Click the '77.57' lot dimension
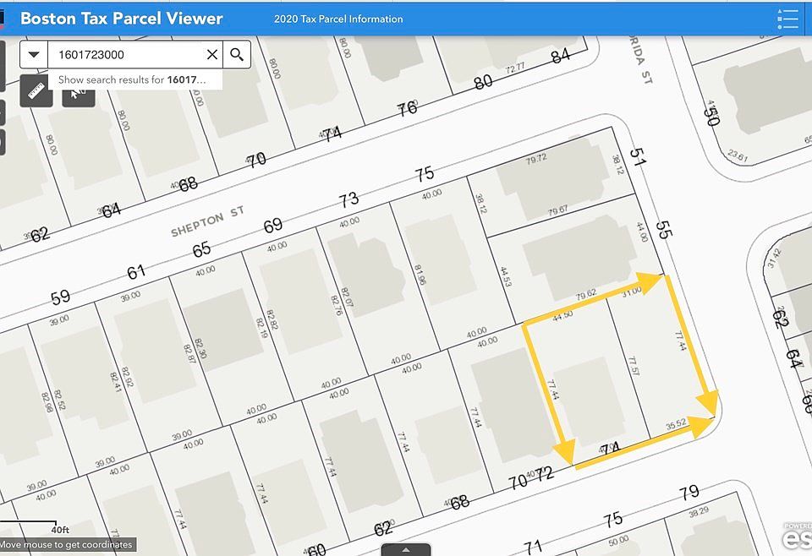This screenshot has height=556, width=812. tap(633, 366)
